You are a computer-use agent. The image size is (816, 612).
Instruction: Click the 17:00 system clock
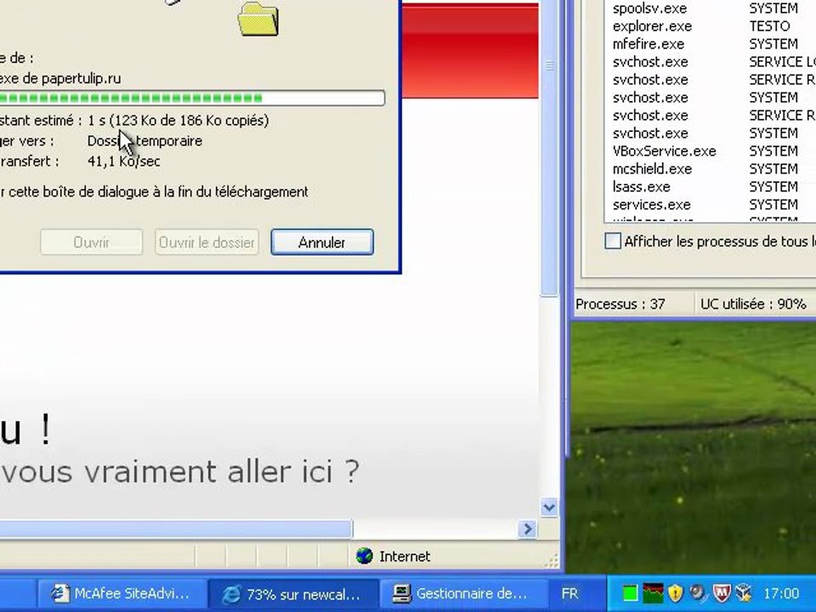[x=780, y=593]
